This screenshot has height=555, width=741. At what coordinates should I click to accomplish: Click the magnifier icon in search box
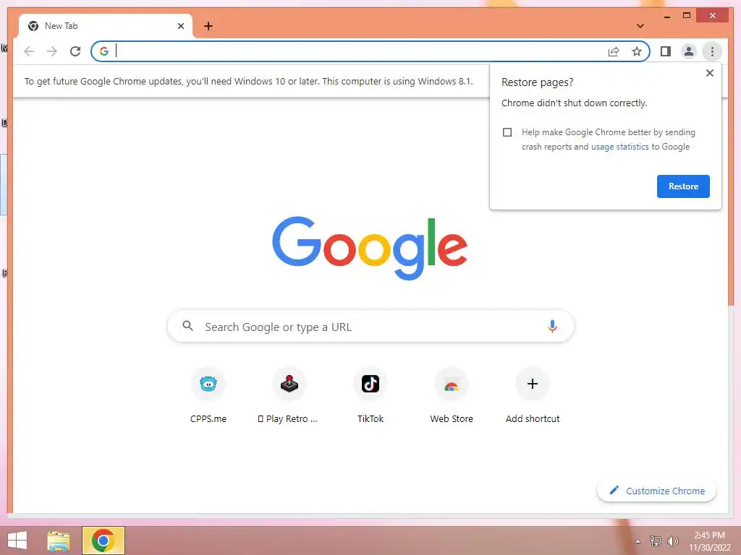coord(187,326)
